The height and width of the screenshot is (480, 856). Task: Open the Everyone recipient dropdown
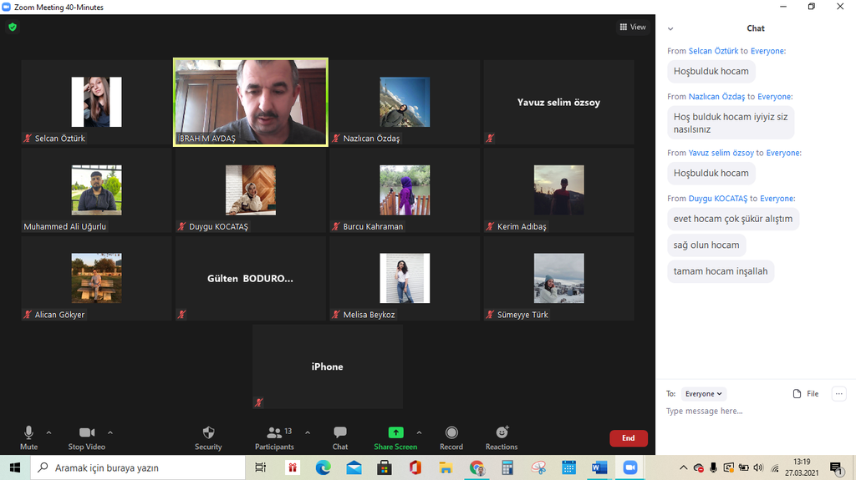point(703,394)
